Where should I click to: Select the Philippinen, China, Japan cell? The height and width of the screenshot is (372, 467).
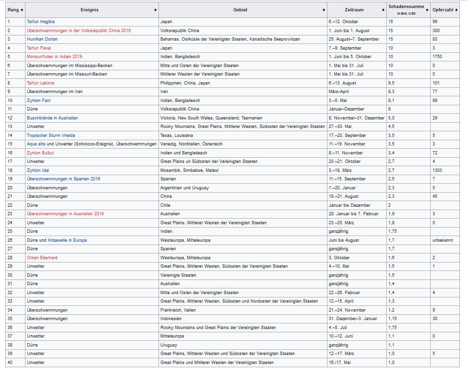pyautogui.click(x=243, y=83)
